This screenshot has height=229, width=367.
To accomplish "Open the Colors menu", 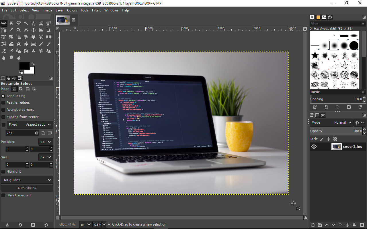I will click(x=72, y=10).
